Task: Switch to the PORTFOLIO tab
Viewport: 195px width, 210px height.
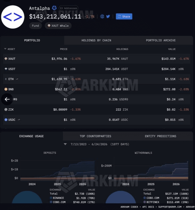Action: (x=32, y=40)
